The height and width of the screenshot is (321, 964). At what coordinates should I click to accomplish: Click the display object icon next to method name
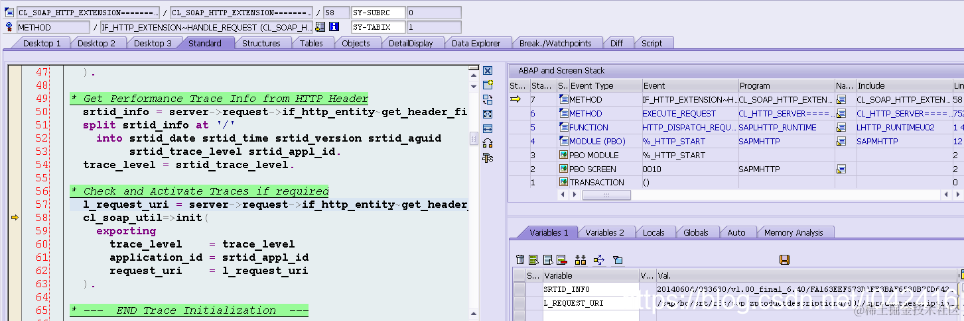[x=320, y=27]
